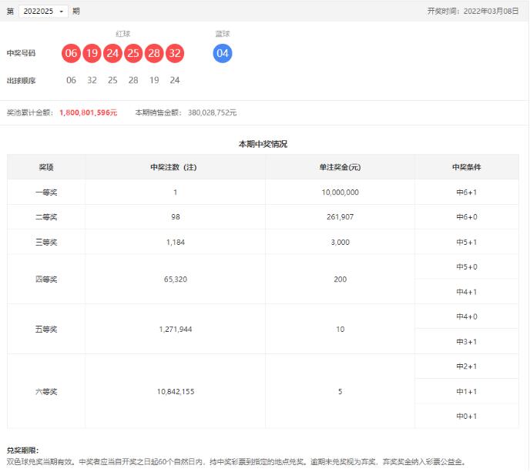Click the red ball number 32
This screenshot has height=472, width=530.
click(x=175, y=53)
